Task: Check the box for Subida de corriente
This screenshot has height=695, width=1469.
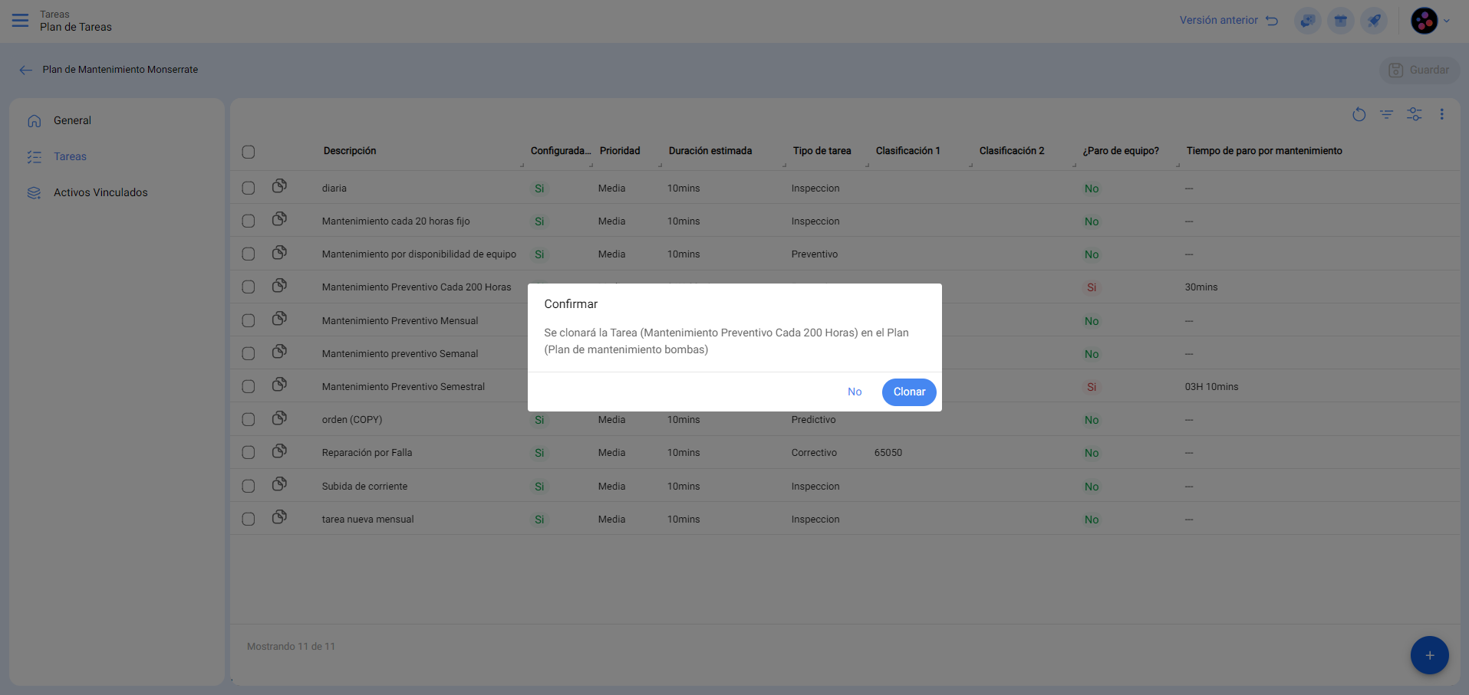Action: click(x=249, y=486)
